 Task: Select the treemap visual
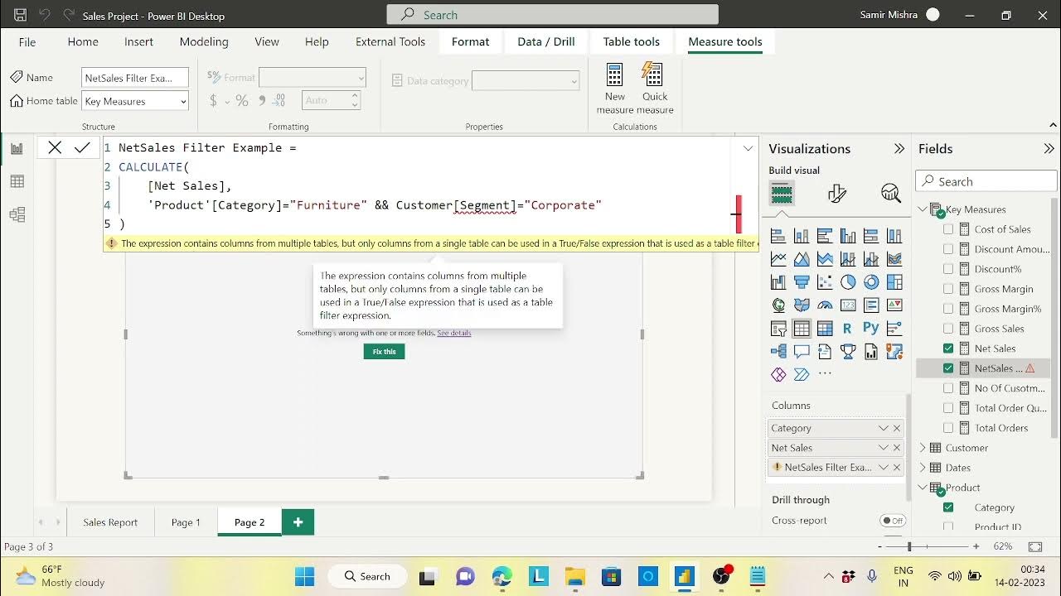894,282
